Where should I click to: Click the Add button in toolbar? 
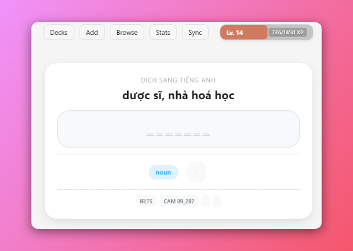pos(92,32)
